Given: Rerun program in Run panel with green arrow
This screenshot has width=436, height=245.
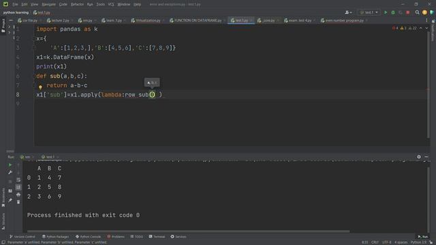Looking at the screenshot, I should pyautogui.click(x=10, y=165).
